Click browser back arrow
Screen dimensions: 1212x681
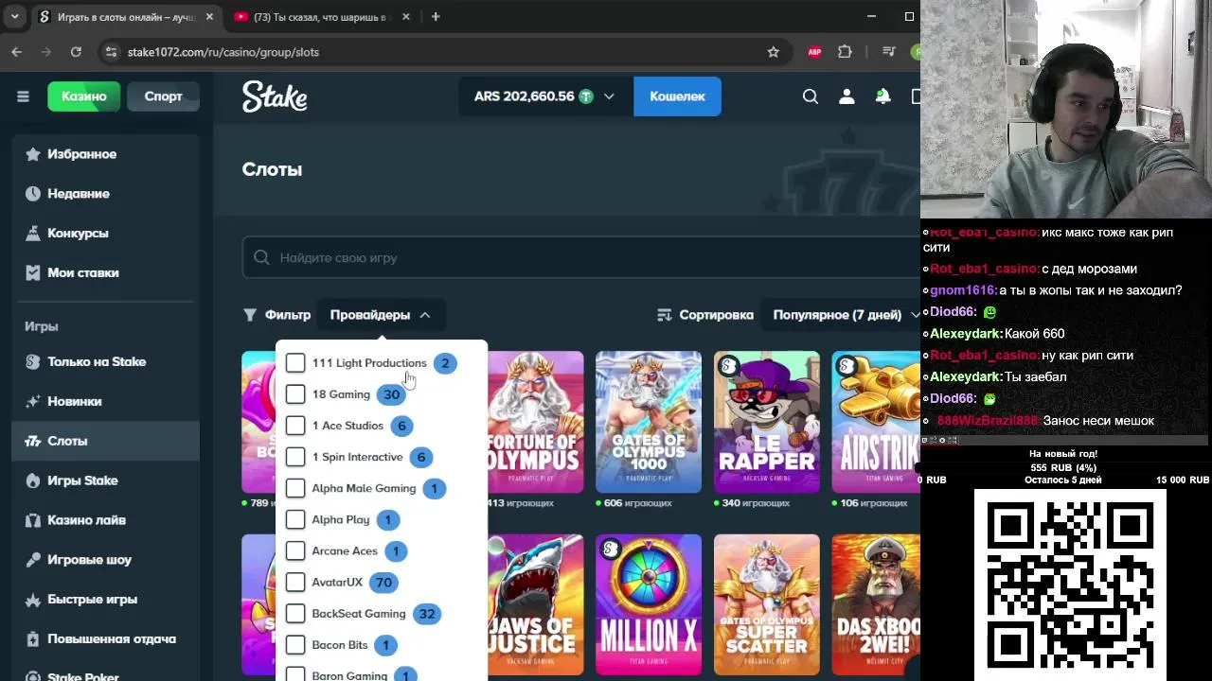pyautogui.click(x=16, y=52)
